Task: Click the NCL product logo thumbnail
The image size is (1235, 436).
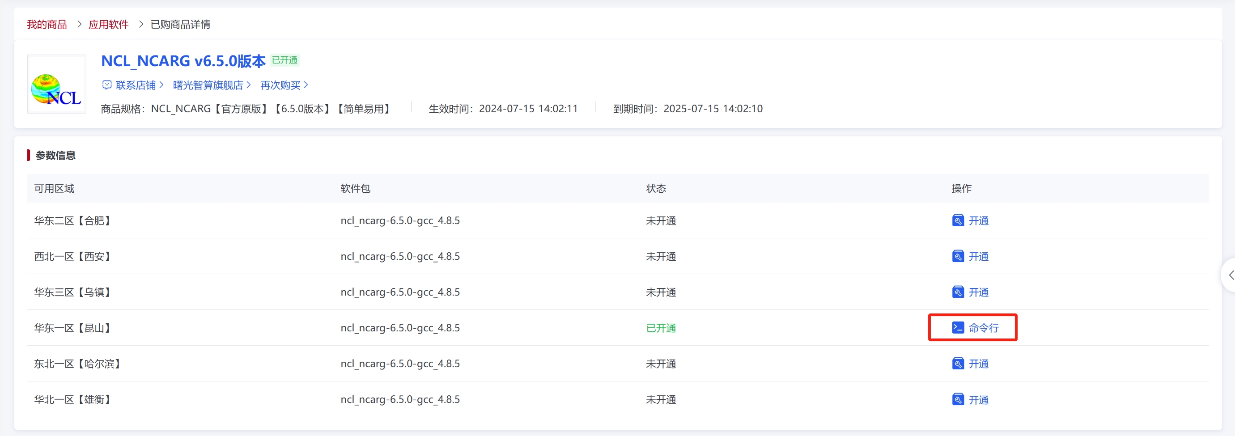Action: pyautogui.click(x=56, y=85)
